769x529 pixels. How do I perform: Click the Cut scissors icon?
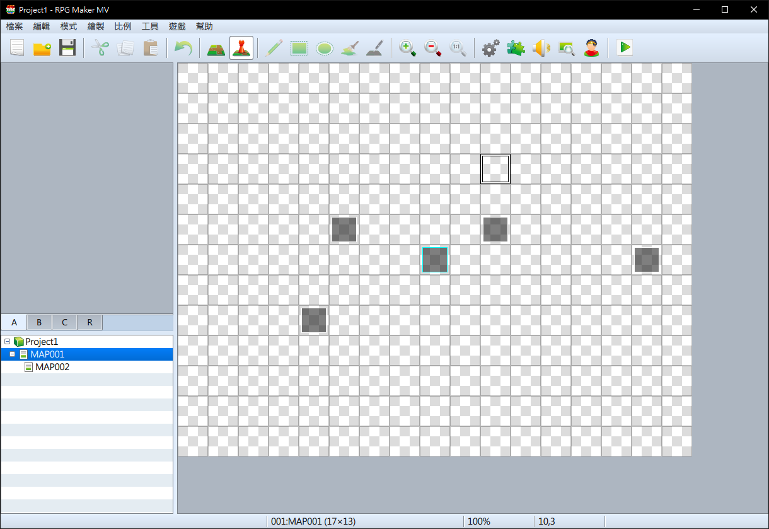[x=100, y=48]
